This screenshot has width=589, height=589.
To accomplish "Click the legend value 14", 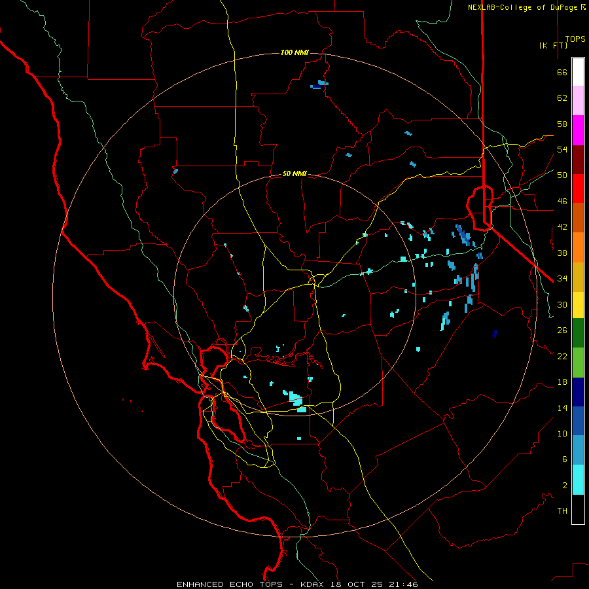I will pyautogui.click(x=562, y=408).
